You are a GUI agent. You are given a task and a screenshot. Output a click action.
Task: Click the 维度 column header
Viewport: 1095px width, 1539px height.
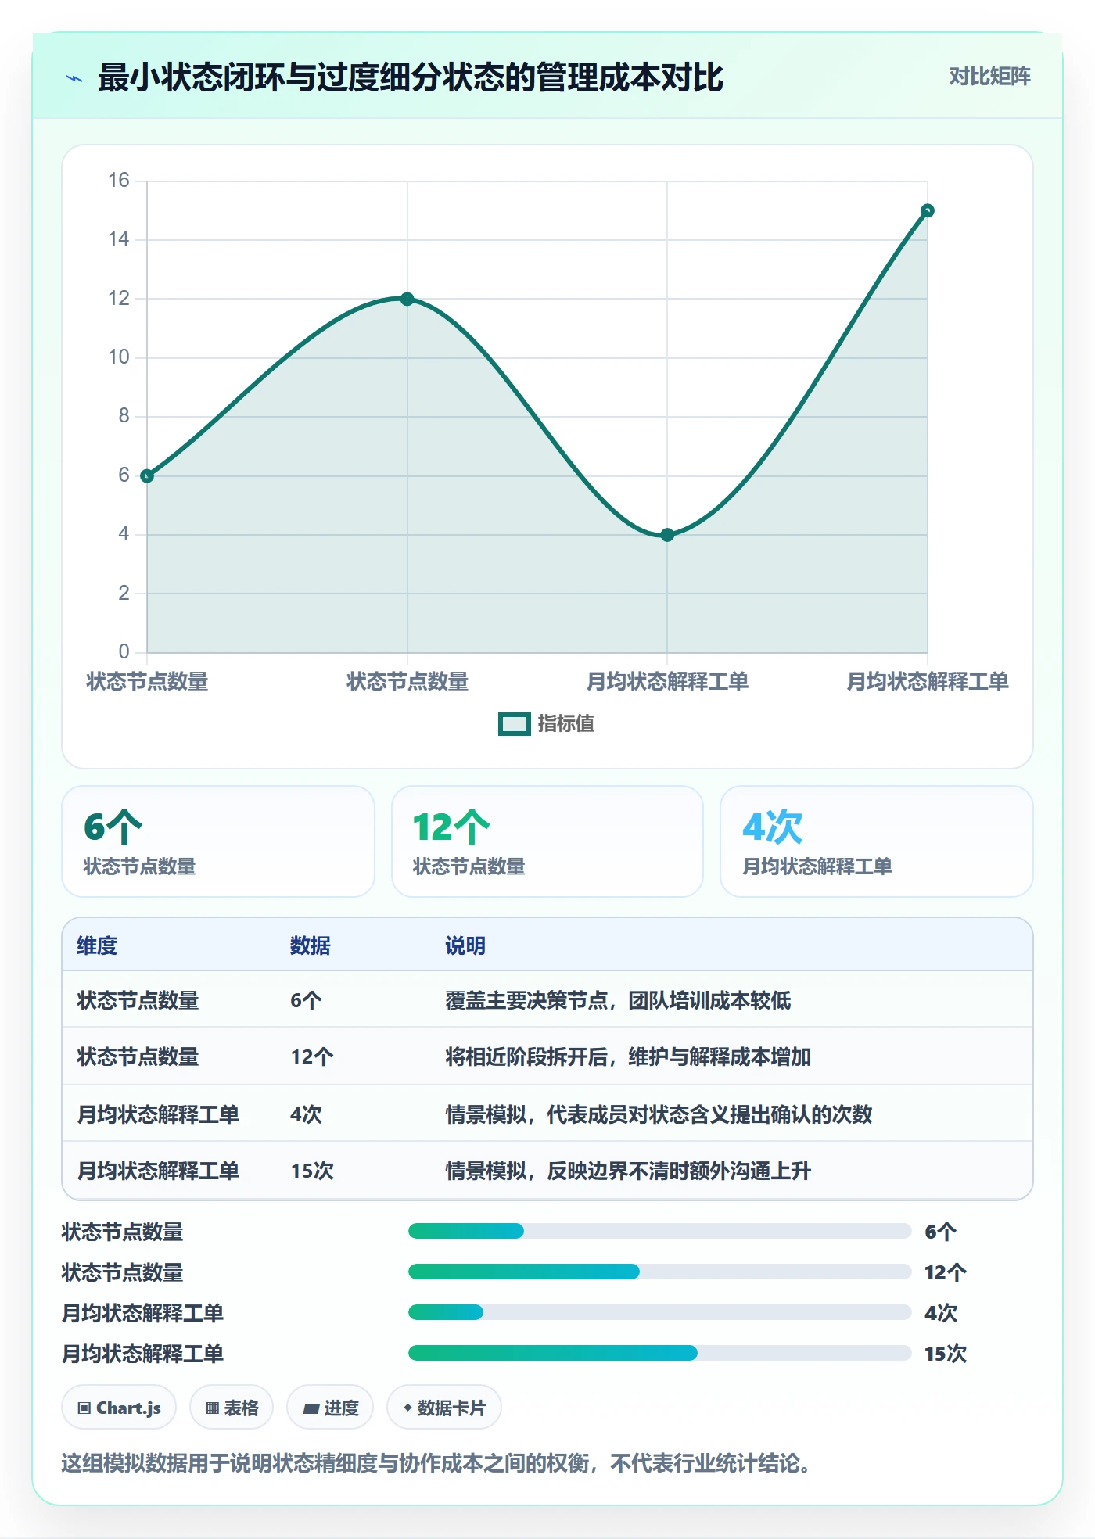tap(97, 946)
